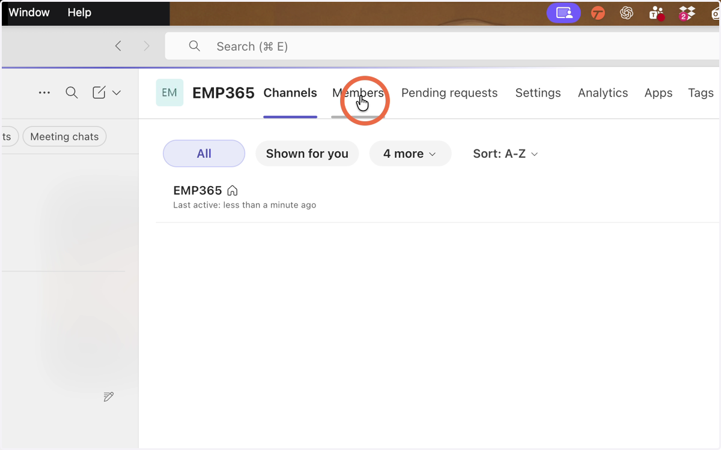The image size is (721, 450).
Task: Click the Teams menu bar icon
Action: 657,13
